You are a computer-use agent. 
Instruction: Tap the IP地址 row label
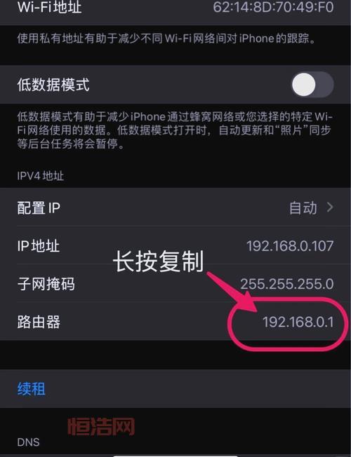coord(38,246)
